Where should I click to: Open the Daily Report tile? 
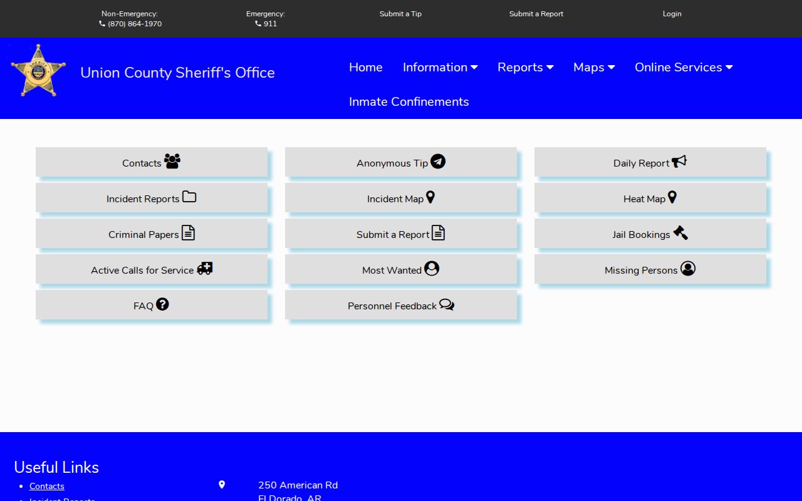pos(650,162)
